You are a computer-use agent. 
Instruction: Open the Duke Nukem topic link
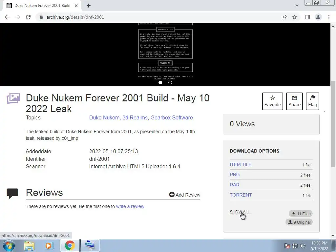pyautogui.click(x=104, y=118)
